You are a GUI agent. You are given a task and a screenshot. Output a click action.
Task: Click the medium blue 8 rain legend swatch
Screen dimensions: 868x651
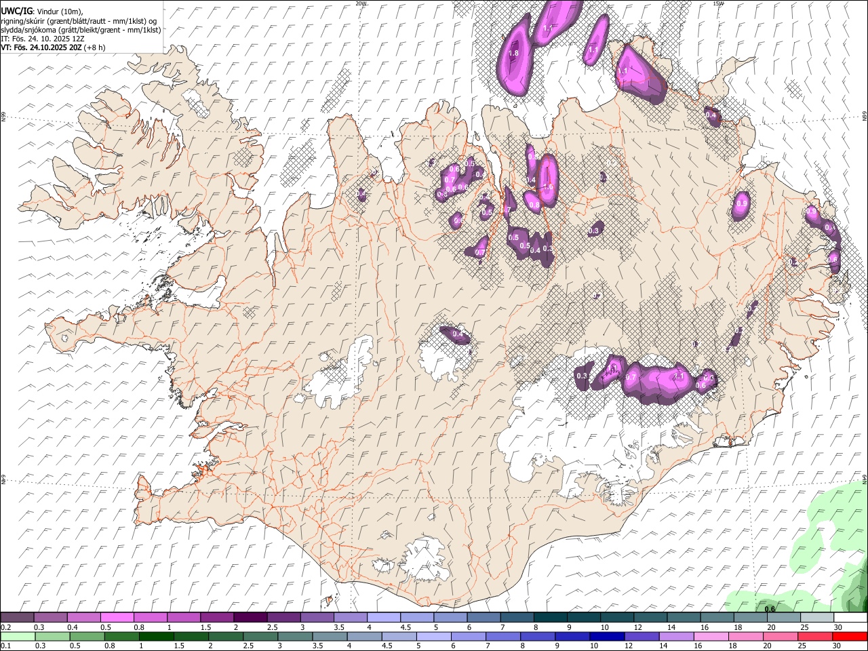pyautogui.click(x=537, y=637)
